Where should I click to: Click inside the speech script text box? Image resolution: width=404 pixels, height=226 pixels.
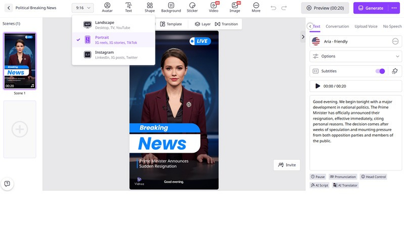[355, 133]
